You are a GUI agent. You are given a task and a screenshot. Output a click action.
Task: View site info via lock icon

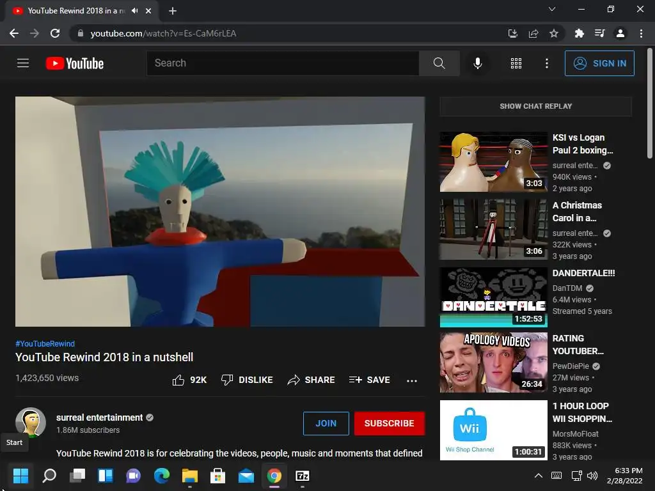tap(81, 33)
